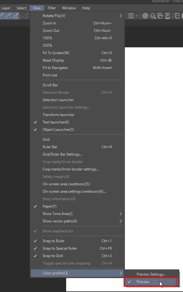Click the tablet device toolbar icon
Screen dimensions: 183x292
(167, 16)
